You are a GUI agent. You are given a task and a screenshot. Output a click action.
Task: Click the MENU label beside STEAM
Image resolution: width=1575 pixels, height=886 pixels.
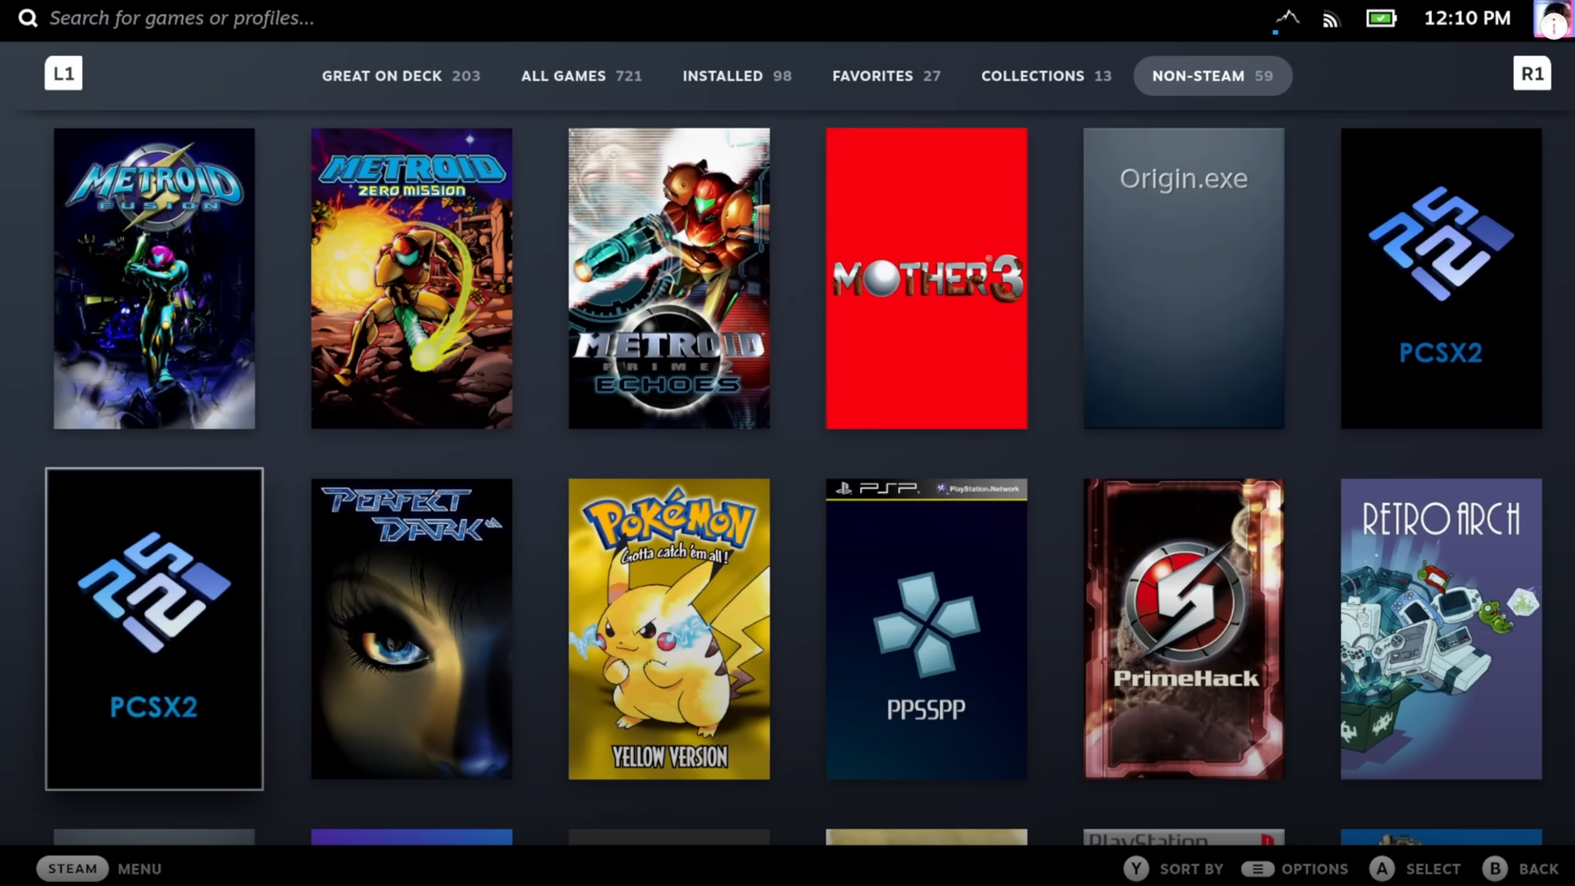tap(140, 869)
